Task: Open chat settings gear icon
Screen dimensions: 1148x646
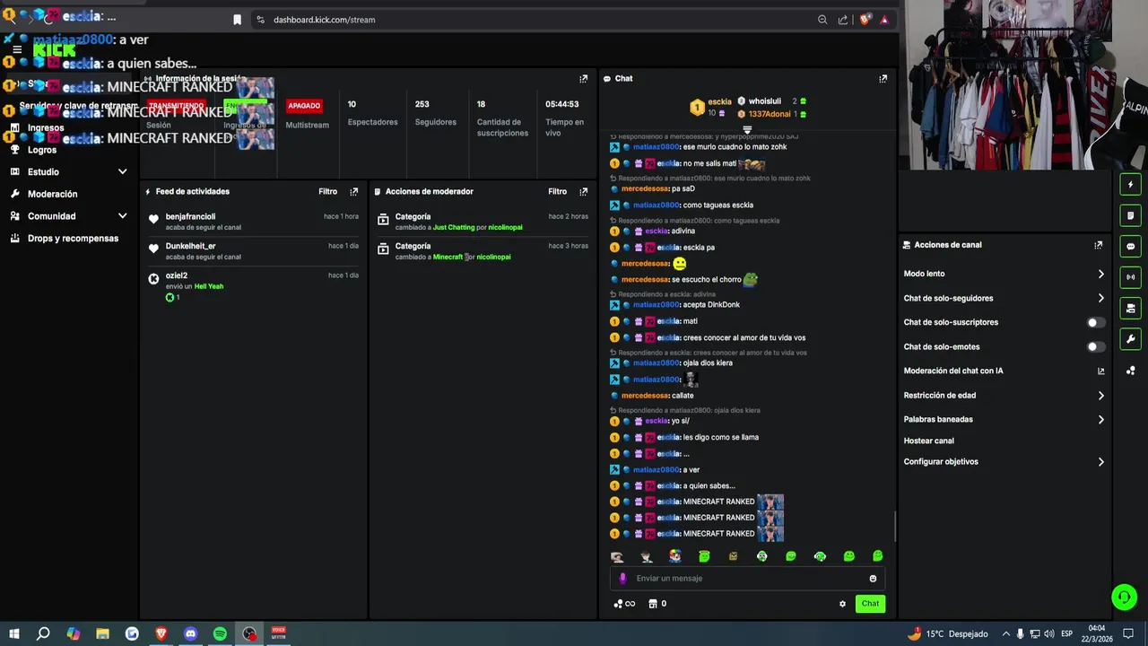Action: point(842,604)
